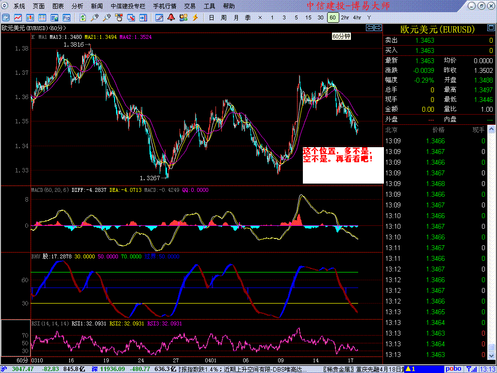Screen dimensions: 497x373
Task: Toggle the side panel arrow icon
Action: [x=143, y=17]
